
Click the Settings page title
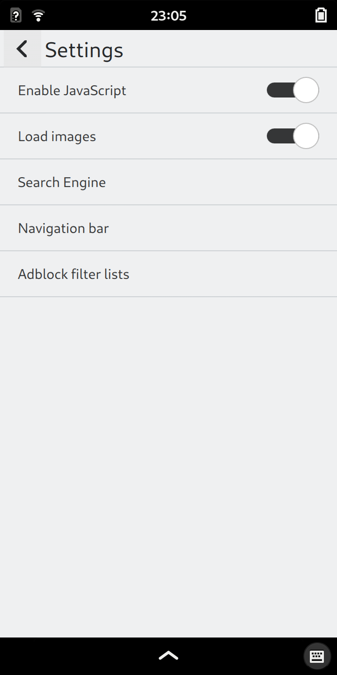coord(84,50)
